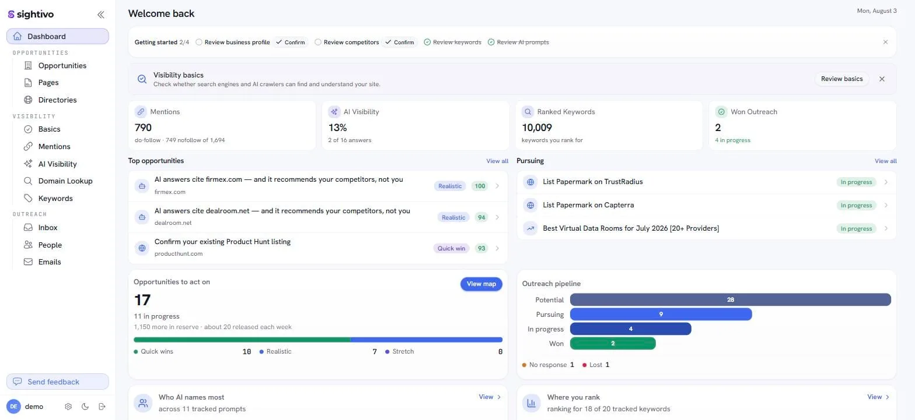Tick the Review business profile circle
Screen dimensions: 915x420
click(x=199, y=42)
